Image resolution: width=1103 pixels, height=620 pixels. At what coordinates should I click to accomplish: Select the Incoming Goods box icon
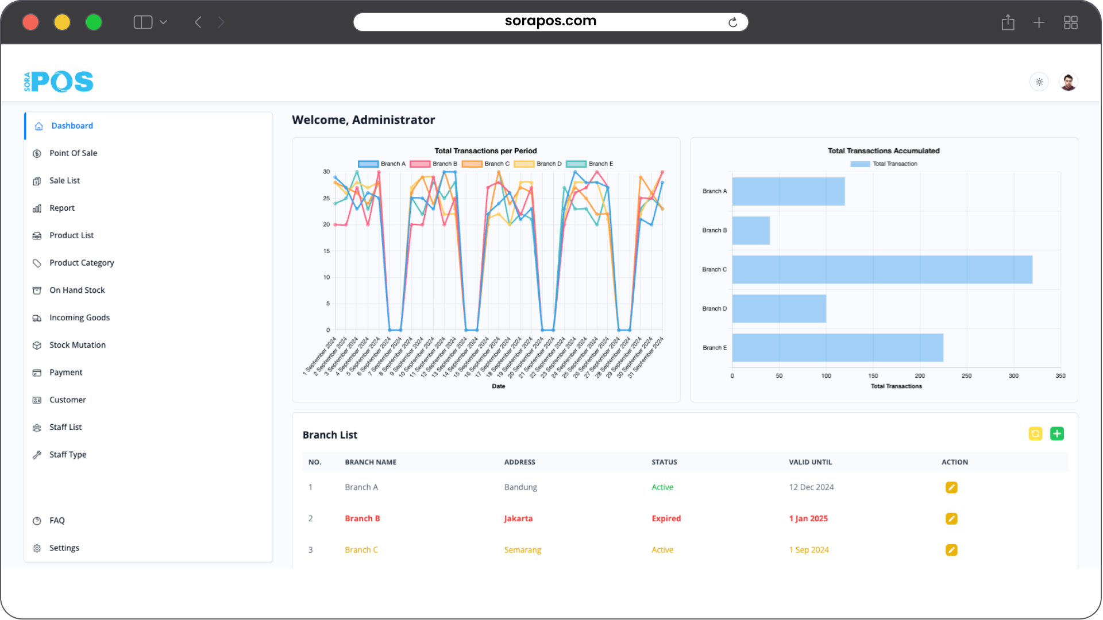pyautogui.click(x=37, y=317)
